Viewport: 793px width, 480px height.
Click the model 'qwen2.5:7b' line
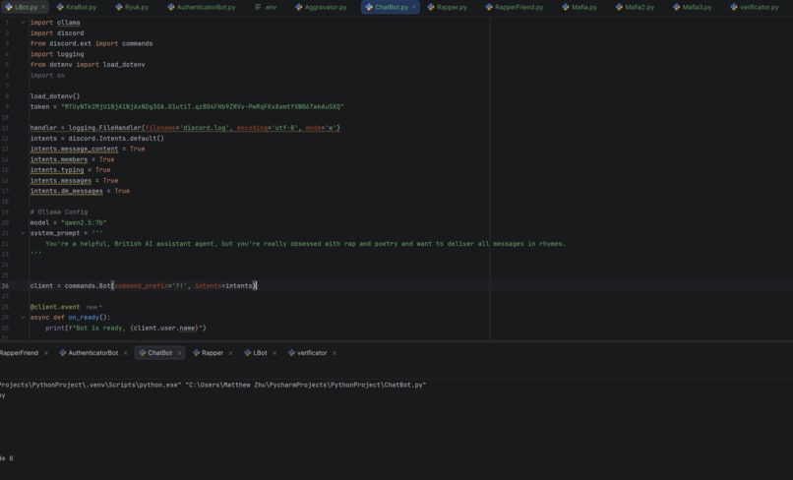[68, 222]
